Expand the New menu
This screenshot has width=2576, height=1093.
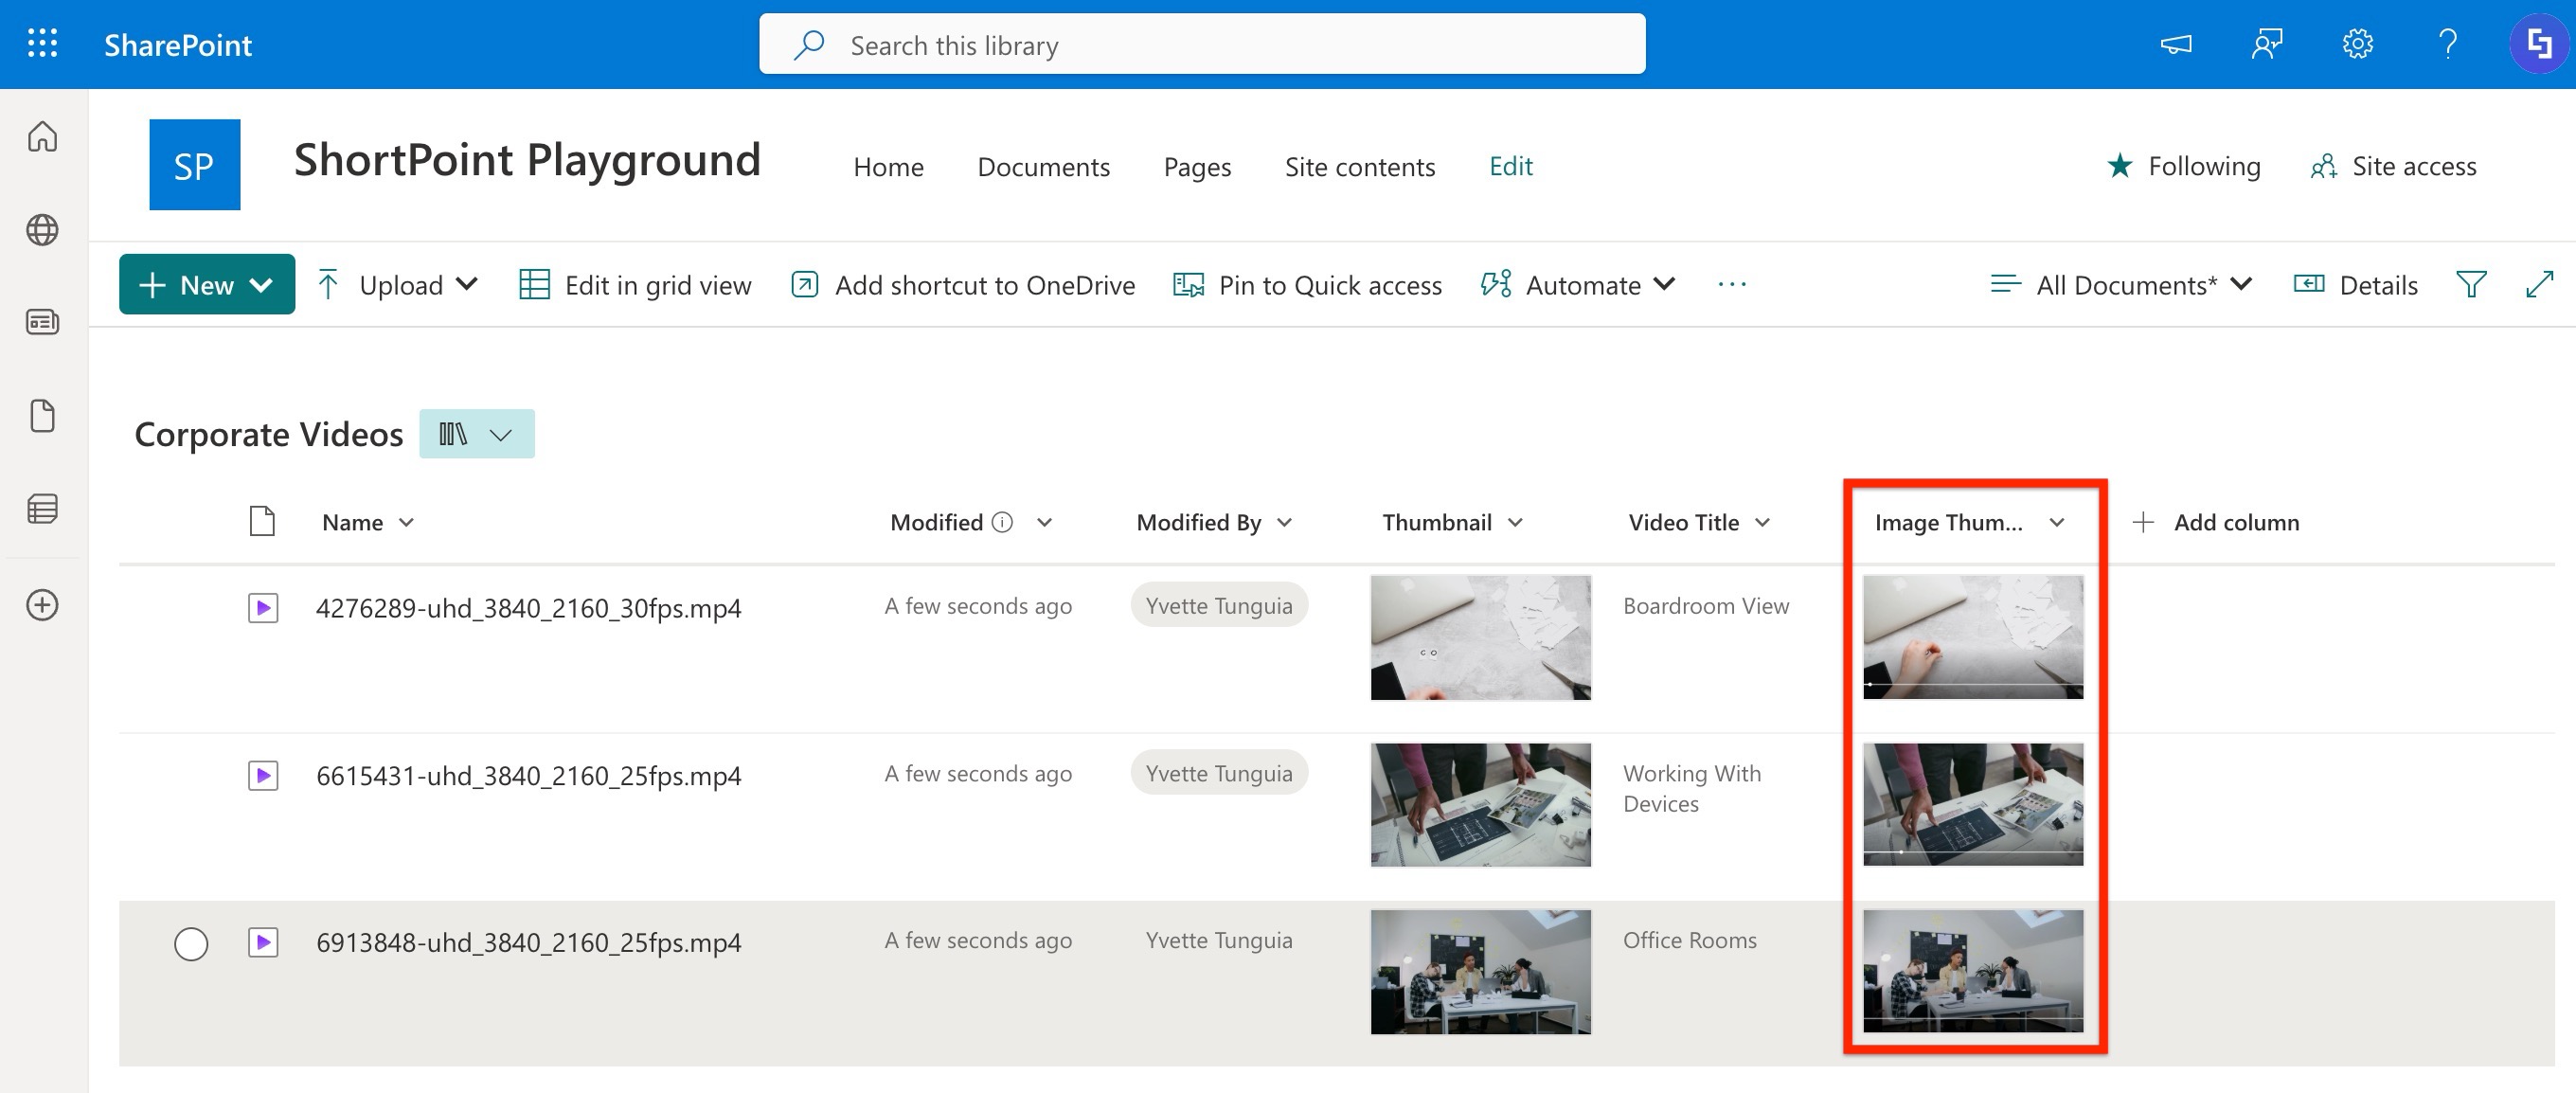point(206,284)
